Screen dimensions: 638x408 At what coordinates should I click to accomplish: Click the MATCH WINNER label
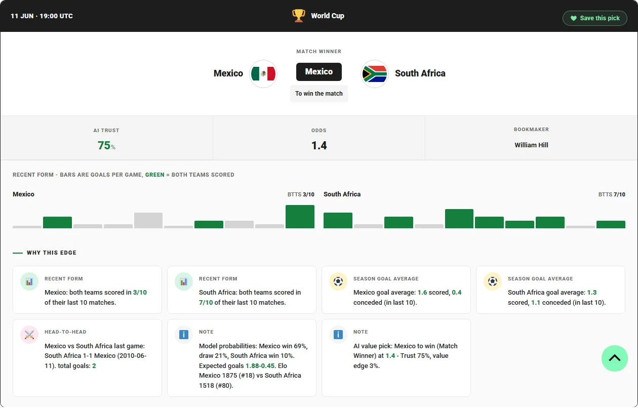pyautogui.click(x=319, y=52)
